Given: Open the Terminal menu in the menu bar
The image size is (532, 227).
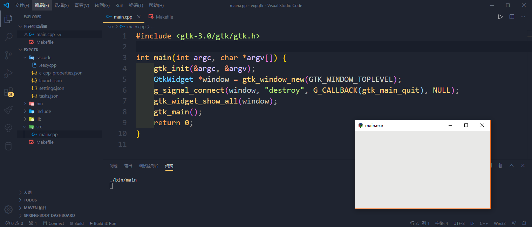Looking at the screenshot, I should 136,5.
